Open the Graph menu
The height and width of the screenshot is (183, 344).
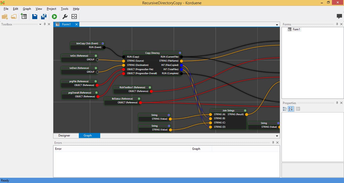pyautogui.click(x=27, y=9)
